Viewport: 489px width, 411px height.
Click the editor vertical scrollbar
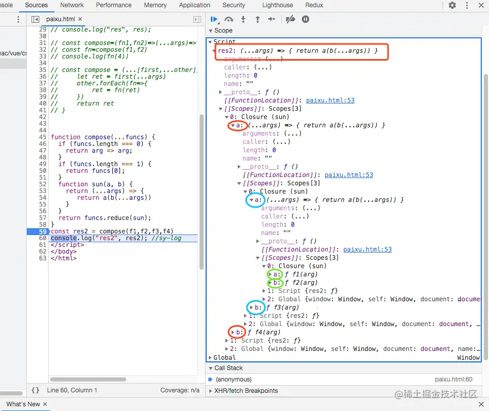click(x=202, y=192)
